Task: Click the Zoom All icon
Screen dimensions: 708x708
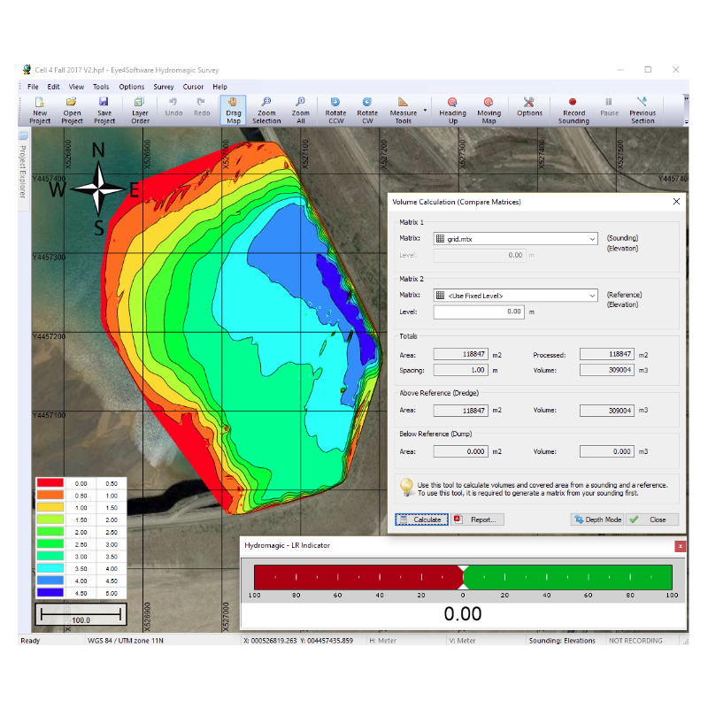Action: click(x=300, y=110)
